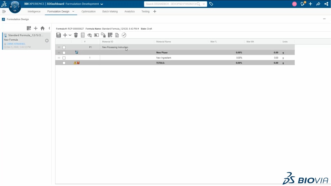Open the report document toolbar icon
The height and width of the screenshot is (186, 331).
pyautogui.click(x=117, y=35)
